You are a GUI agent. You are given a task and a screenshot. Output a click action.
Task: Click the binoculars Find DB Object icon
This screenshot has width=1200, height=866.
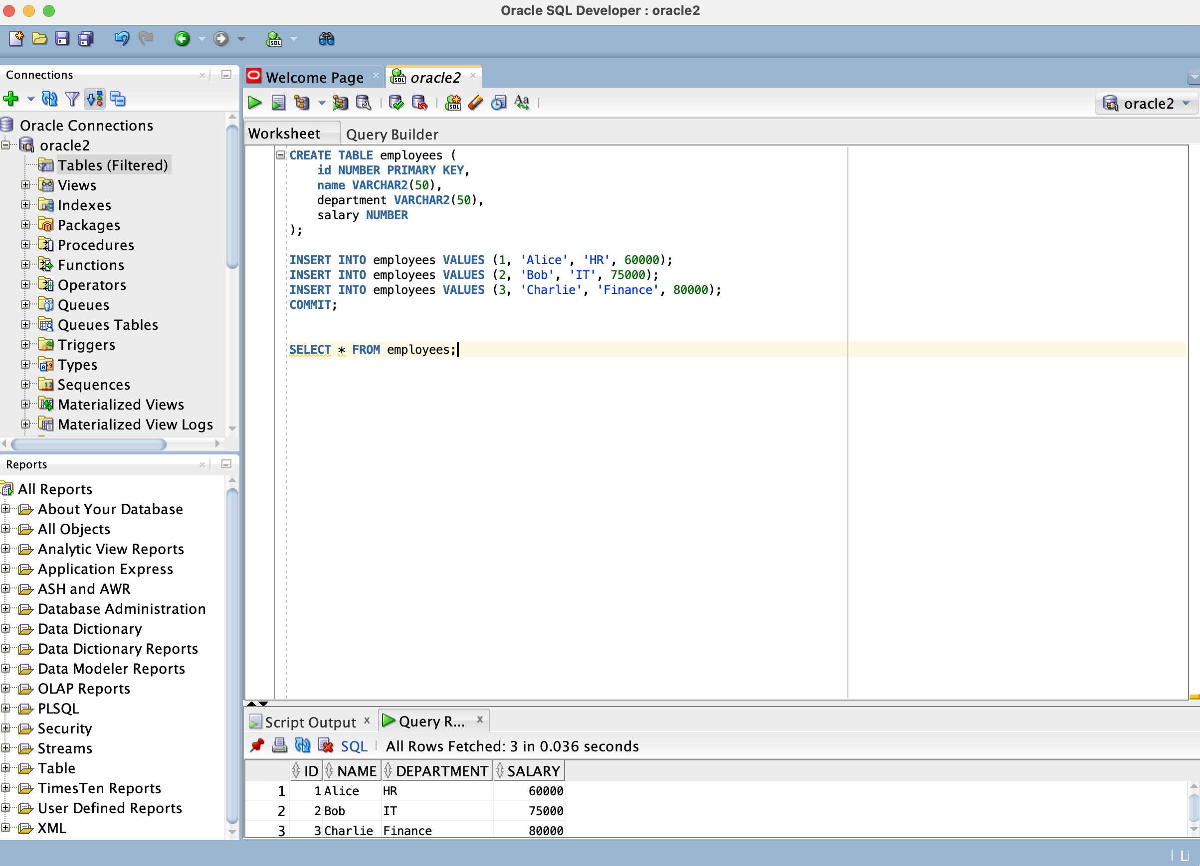pyautogui.click(x=327, y=38)
